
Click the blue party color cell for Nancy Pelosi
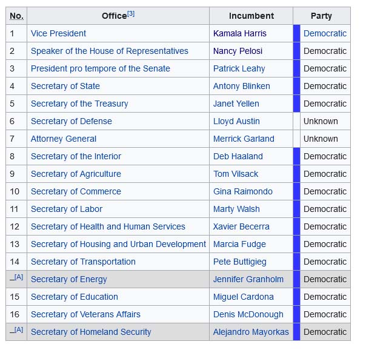point(297,51)
